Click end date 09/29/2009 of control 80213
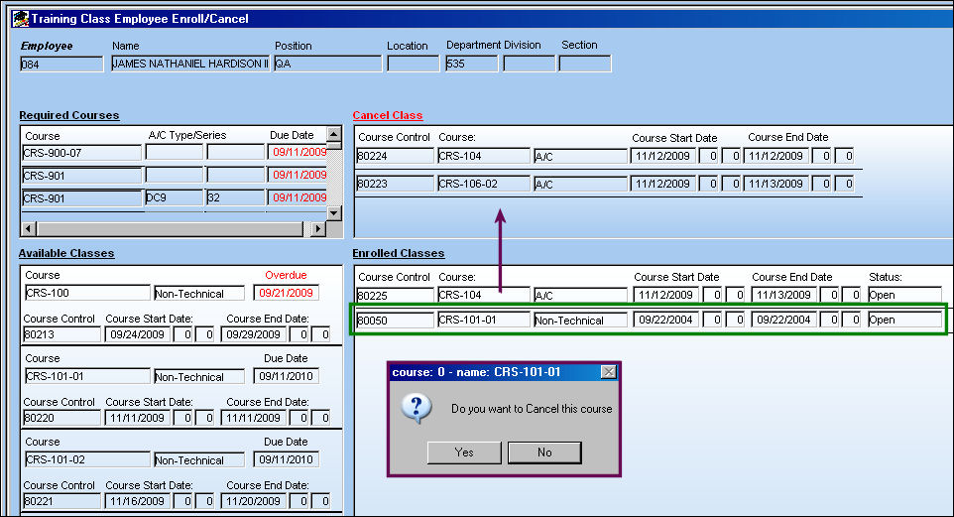Viewport: 954px width, 517px height. (253, 334)
